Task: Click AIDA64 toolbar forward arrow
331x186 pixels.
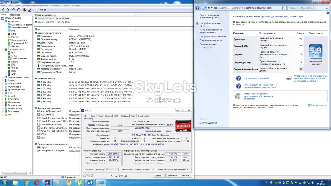Action: (x=8, y=10)
